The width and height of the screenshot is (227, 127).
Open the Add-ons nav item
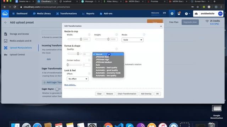(106, 13)
